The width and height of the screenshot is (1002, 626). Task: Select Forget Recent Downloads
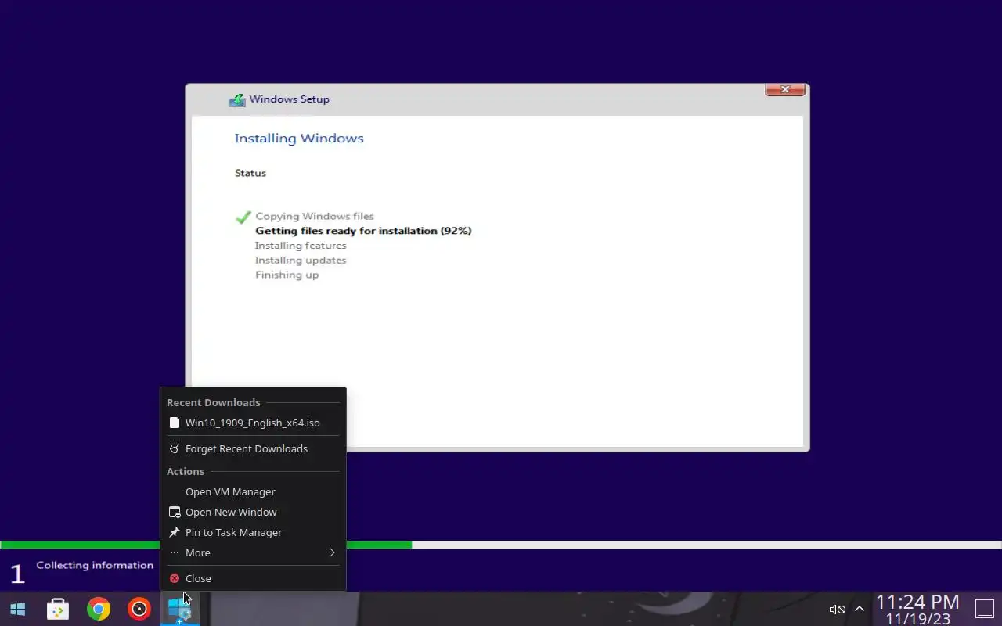click(x=253, y=448)
